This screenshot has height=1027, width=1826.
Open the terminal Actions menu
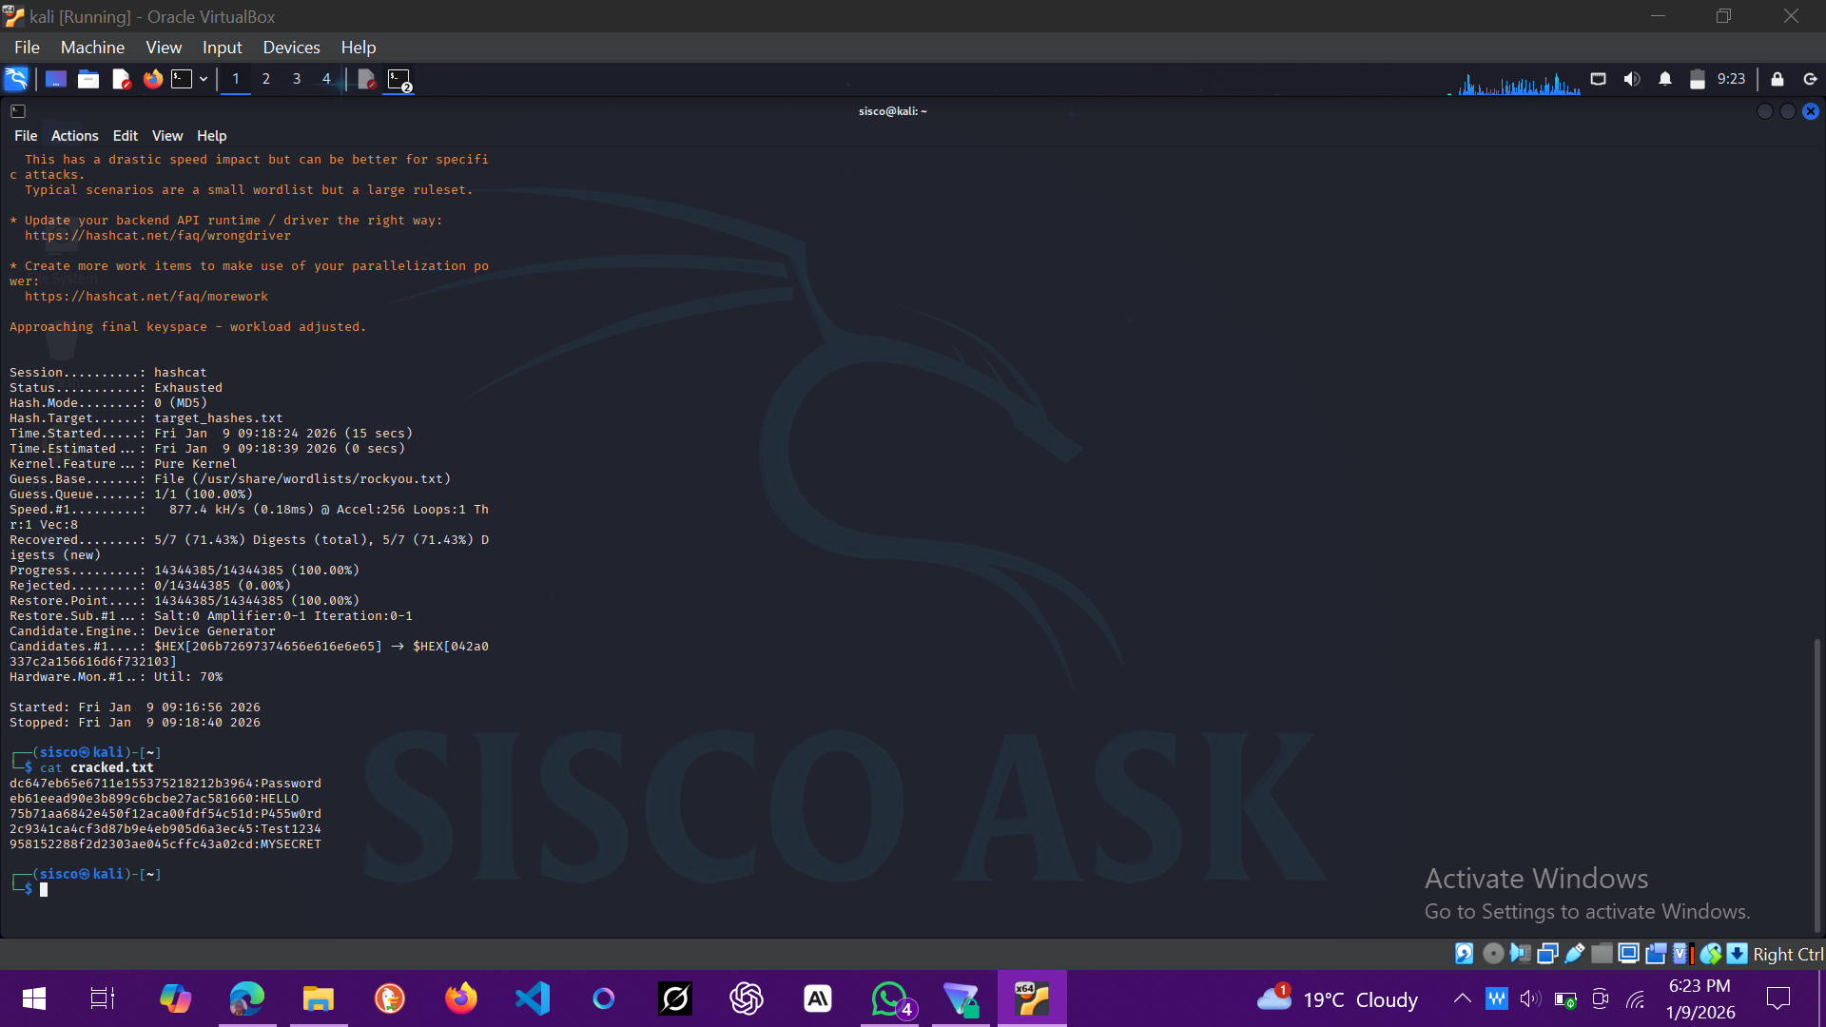[75, 136]
